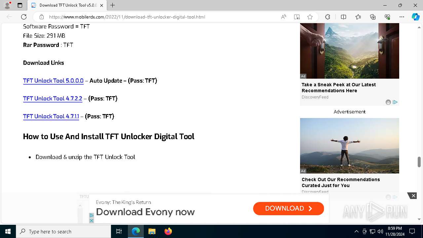Open TFT Unlock Tool 5.0.0.0 link
Image resolution: width=423 pixels, height=238 pixels.
click(x=53, y=81)
